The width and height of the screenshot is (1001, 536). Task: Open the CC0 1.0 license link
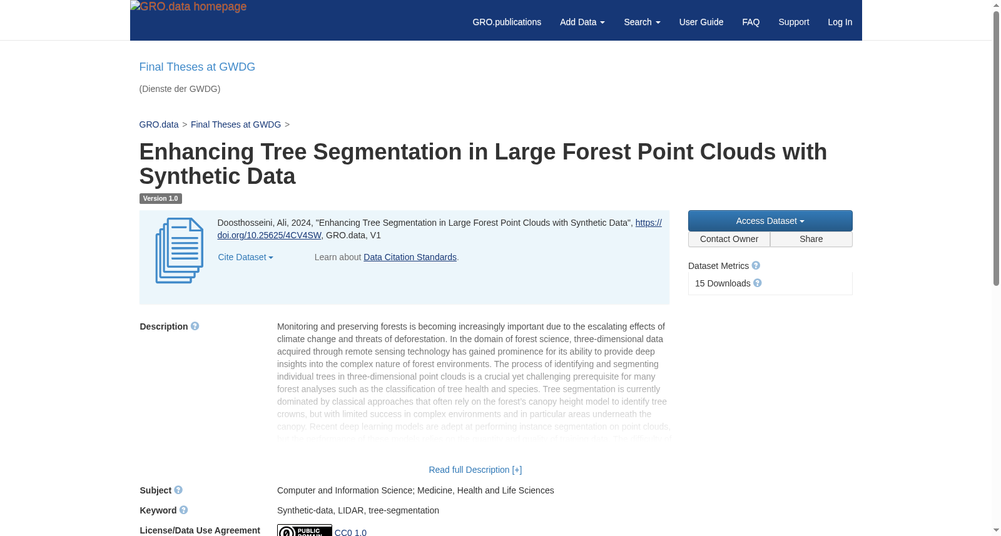(x=350, y=532)
